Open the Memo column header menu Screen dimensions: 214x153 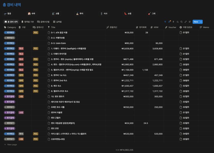tap(204, 27)
